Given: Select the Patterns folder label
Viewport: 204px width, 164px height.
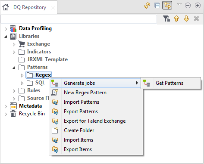Looking at the screenshot, I should [x=38, y=67].
